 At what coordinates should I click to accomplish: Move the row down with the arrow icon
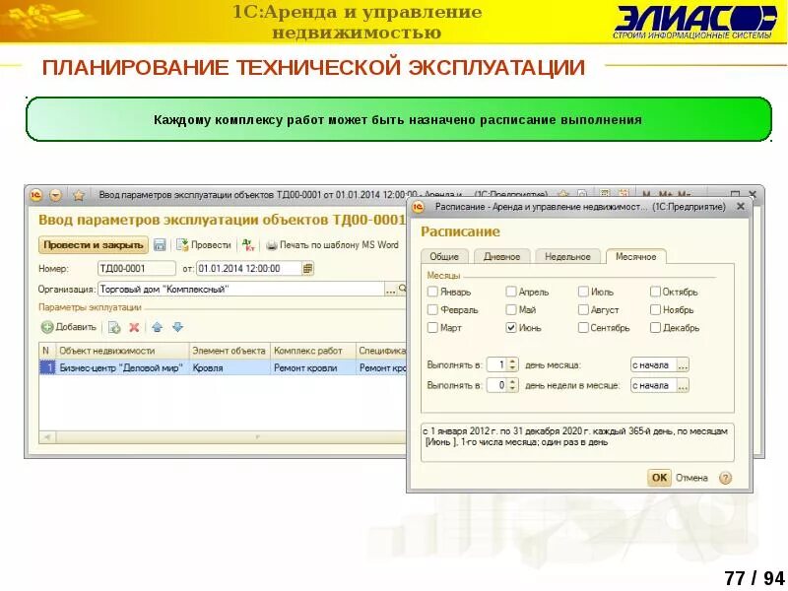pos(177,328)
